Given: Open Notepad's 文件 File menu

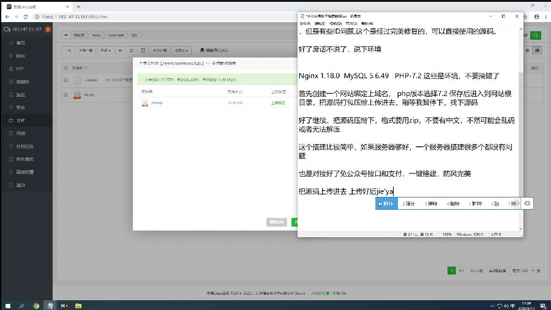Looking at the screenshot, I should [304, 23].
